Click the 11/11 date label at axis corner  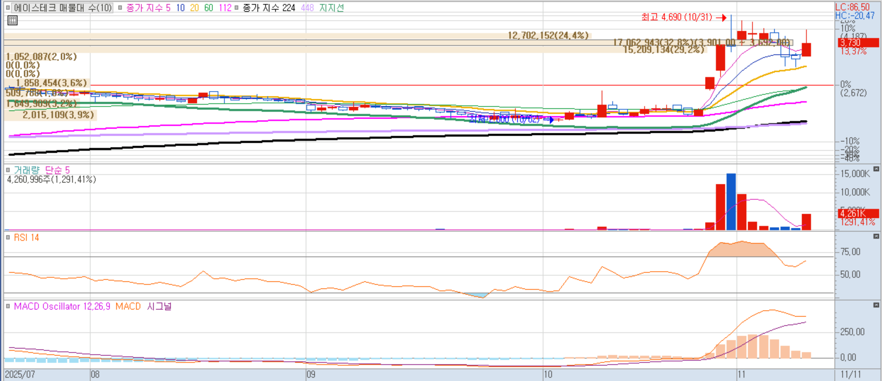(x=851, y=375)
